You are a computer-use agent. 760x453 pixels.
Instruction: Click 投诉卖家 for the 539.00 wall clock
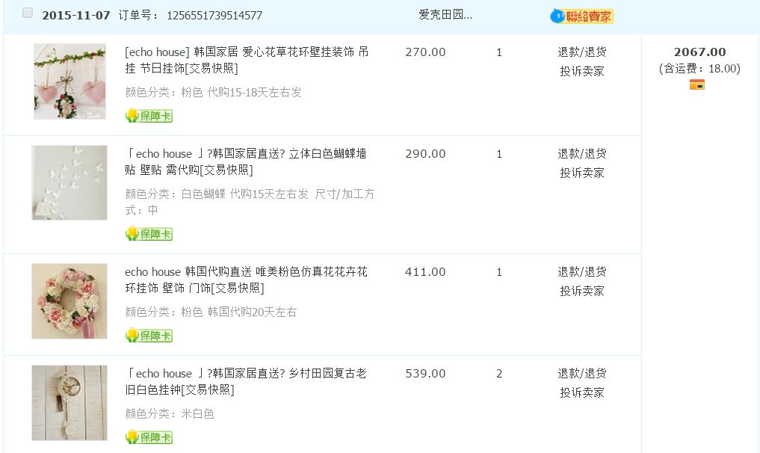coord(581,392)
